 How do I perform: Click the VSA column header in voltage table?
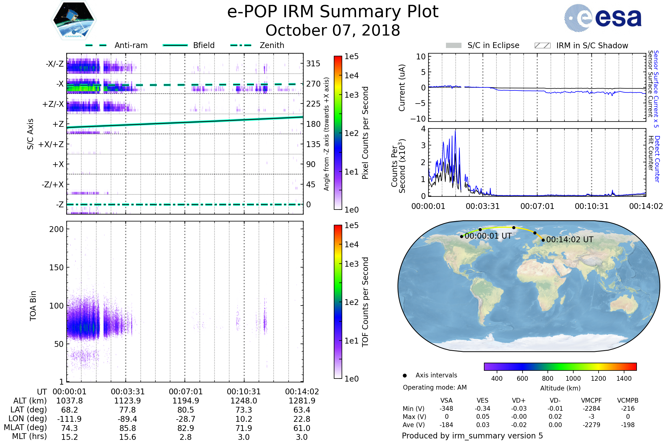tap(446, 400)
